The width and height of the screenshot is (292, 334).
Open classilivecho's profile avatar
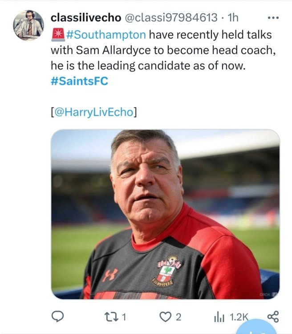pos(29,25)
